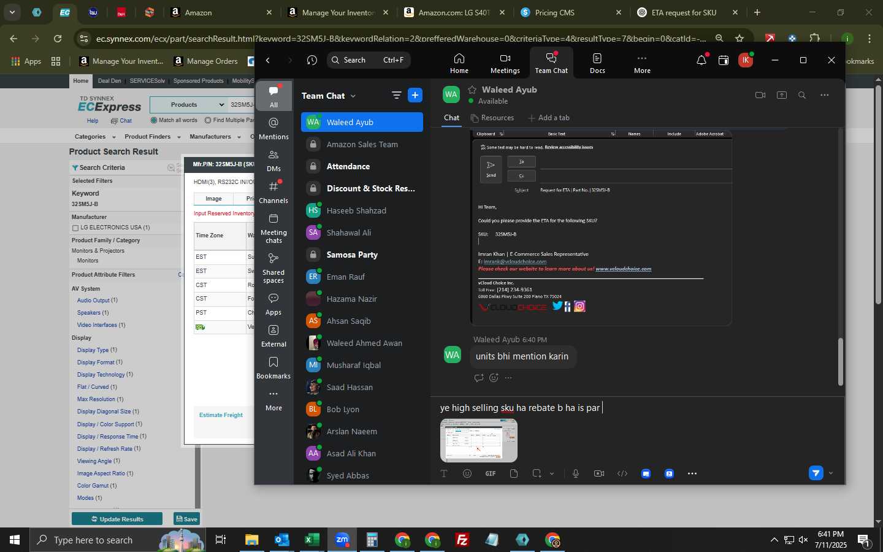Open Bookmarks in Zoom sidebar

273,367
